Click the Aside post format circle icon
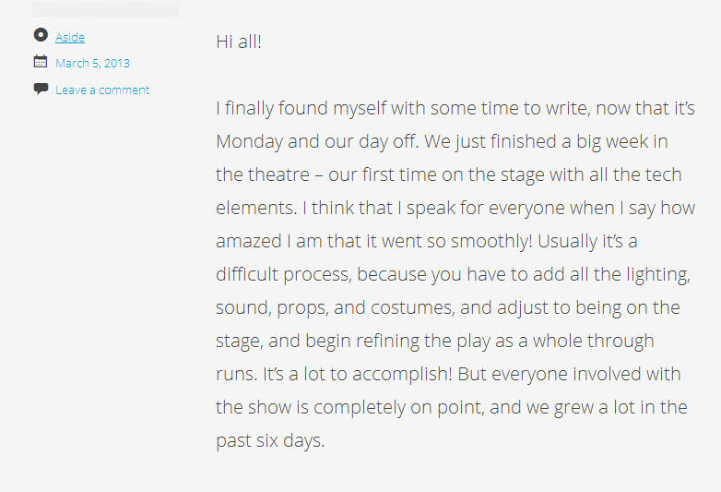This screenshot has height=492, width=721. click(41, 36)
